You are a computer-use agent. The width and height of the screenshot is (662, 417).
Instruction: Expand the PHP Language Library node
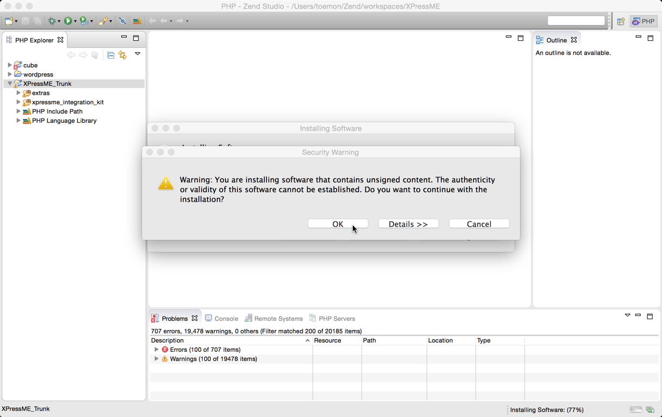18,121
